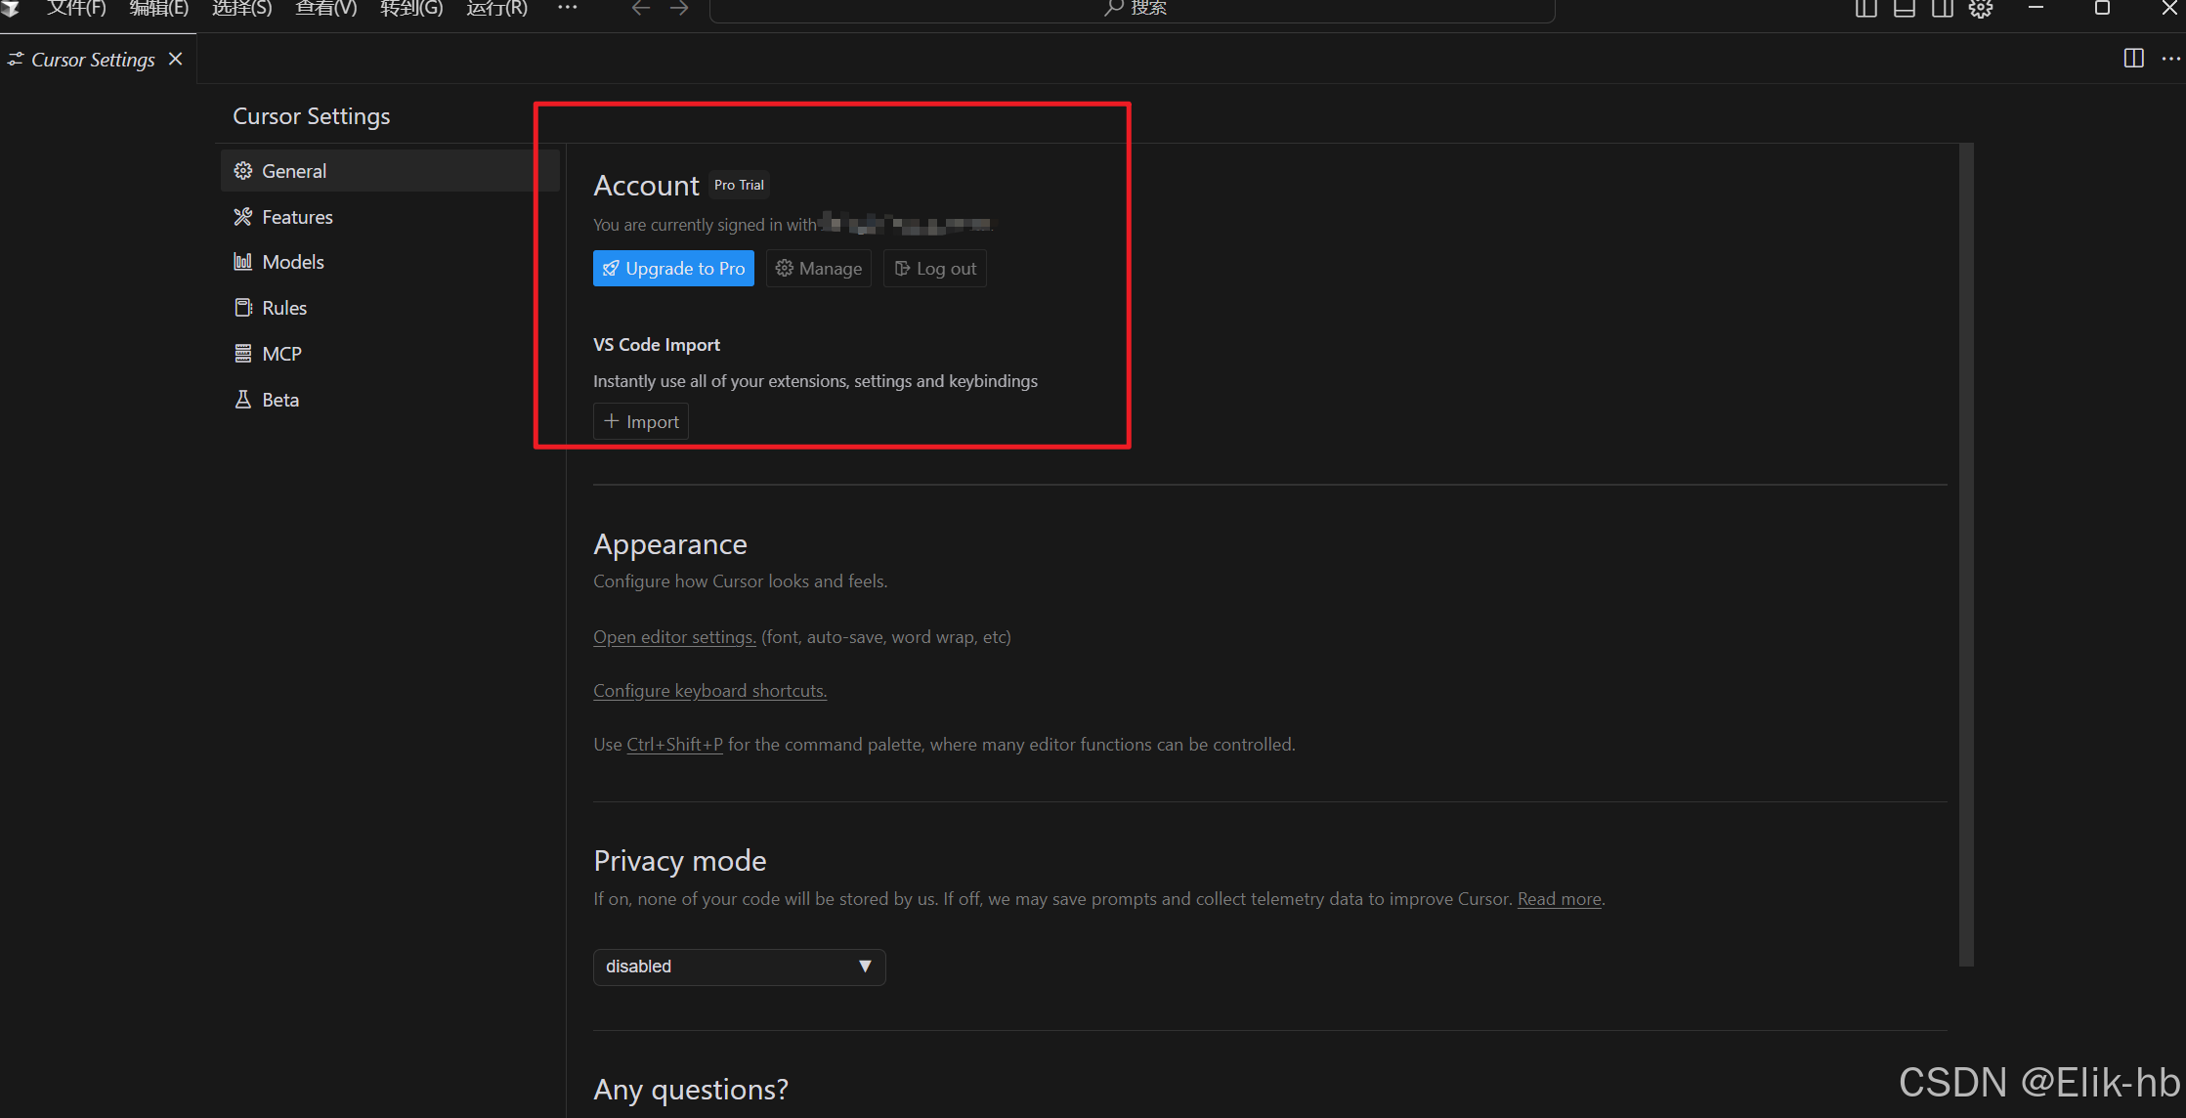Open the MCP settings section
The width and height of the screenshot is (2186, 1118).
coord(281,354)
